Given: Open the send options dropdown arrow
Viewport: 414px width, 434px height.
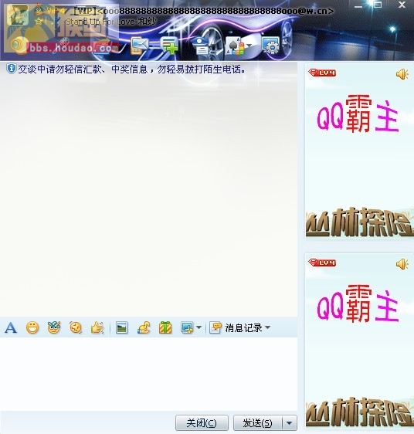Looking at the screenshot, I should click(x=290, y=423).
